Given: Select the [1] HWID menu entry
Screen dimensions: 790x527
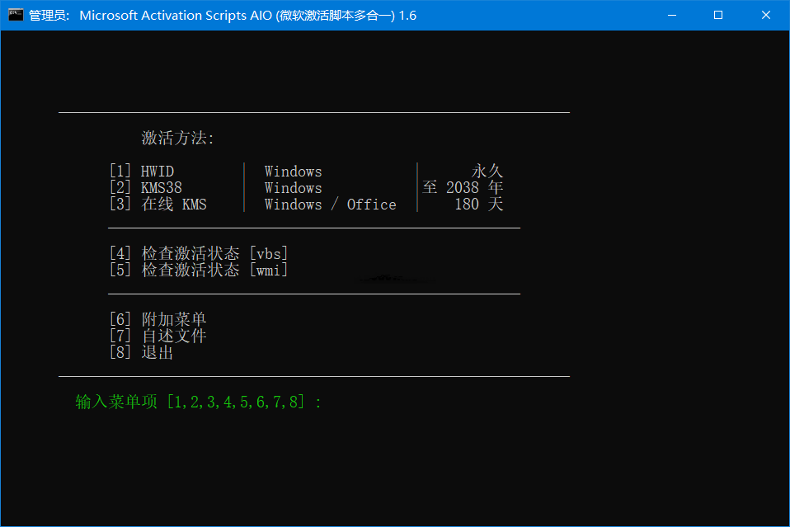Looking at the screenshot, I should pos(142,172).
